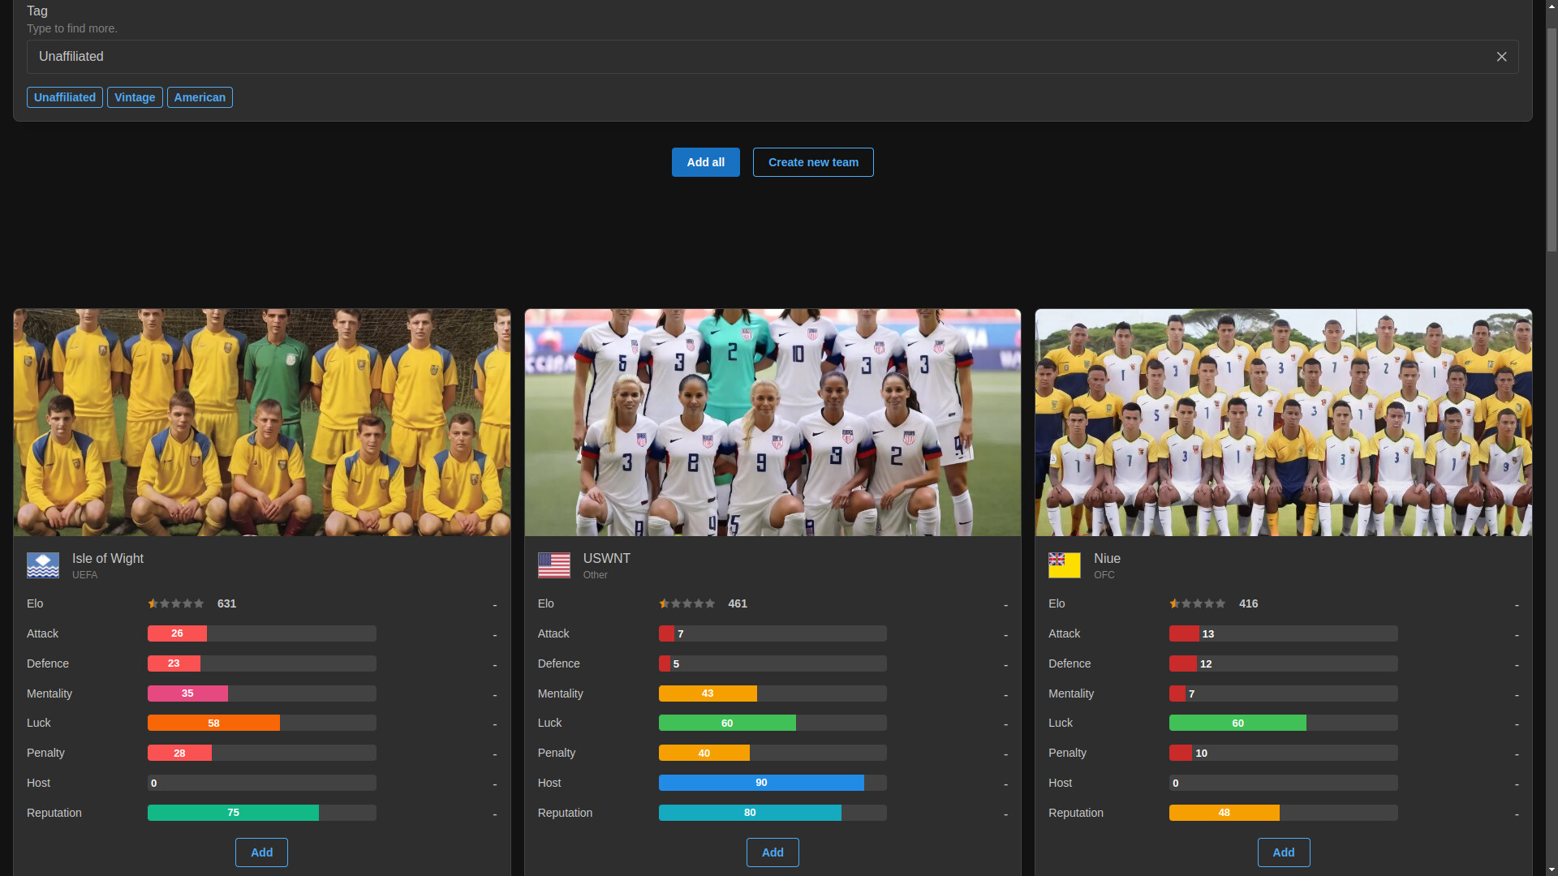Toggle the American tag filter
Image resolution: width=1558 pixels, height=876 pixels.
point(200,97)
